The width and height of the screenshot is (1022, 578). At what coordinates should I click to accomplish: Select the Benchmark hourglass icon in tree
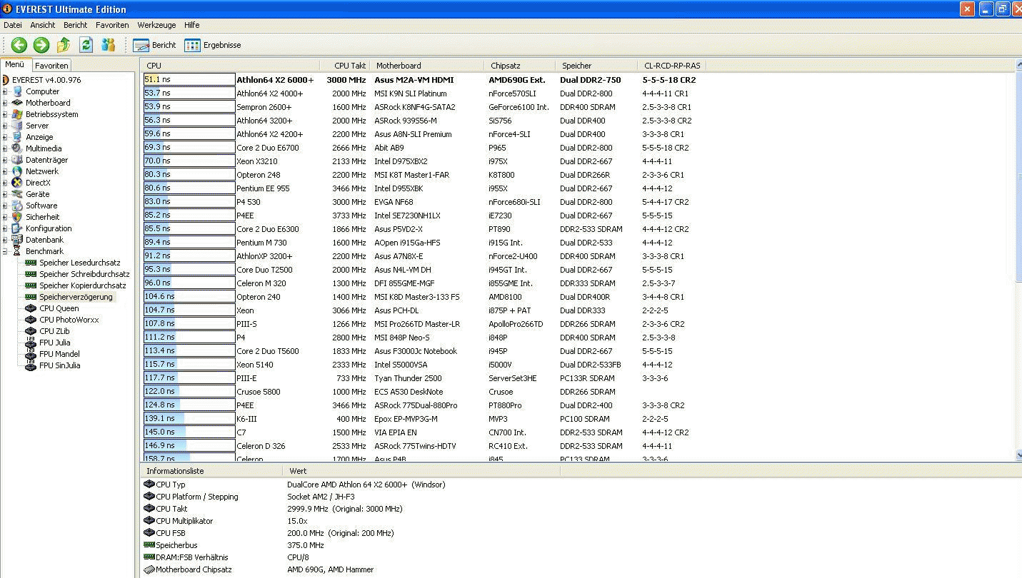[x=17, y=251]
